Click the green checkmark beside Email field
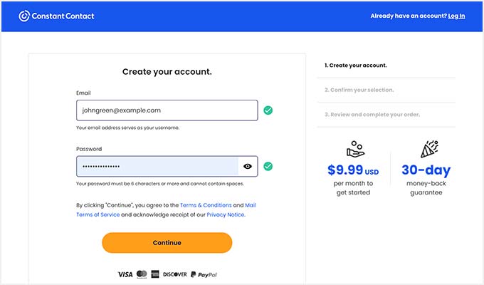484x285 pixels. [x=268, y=110]
